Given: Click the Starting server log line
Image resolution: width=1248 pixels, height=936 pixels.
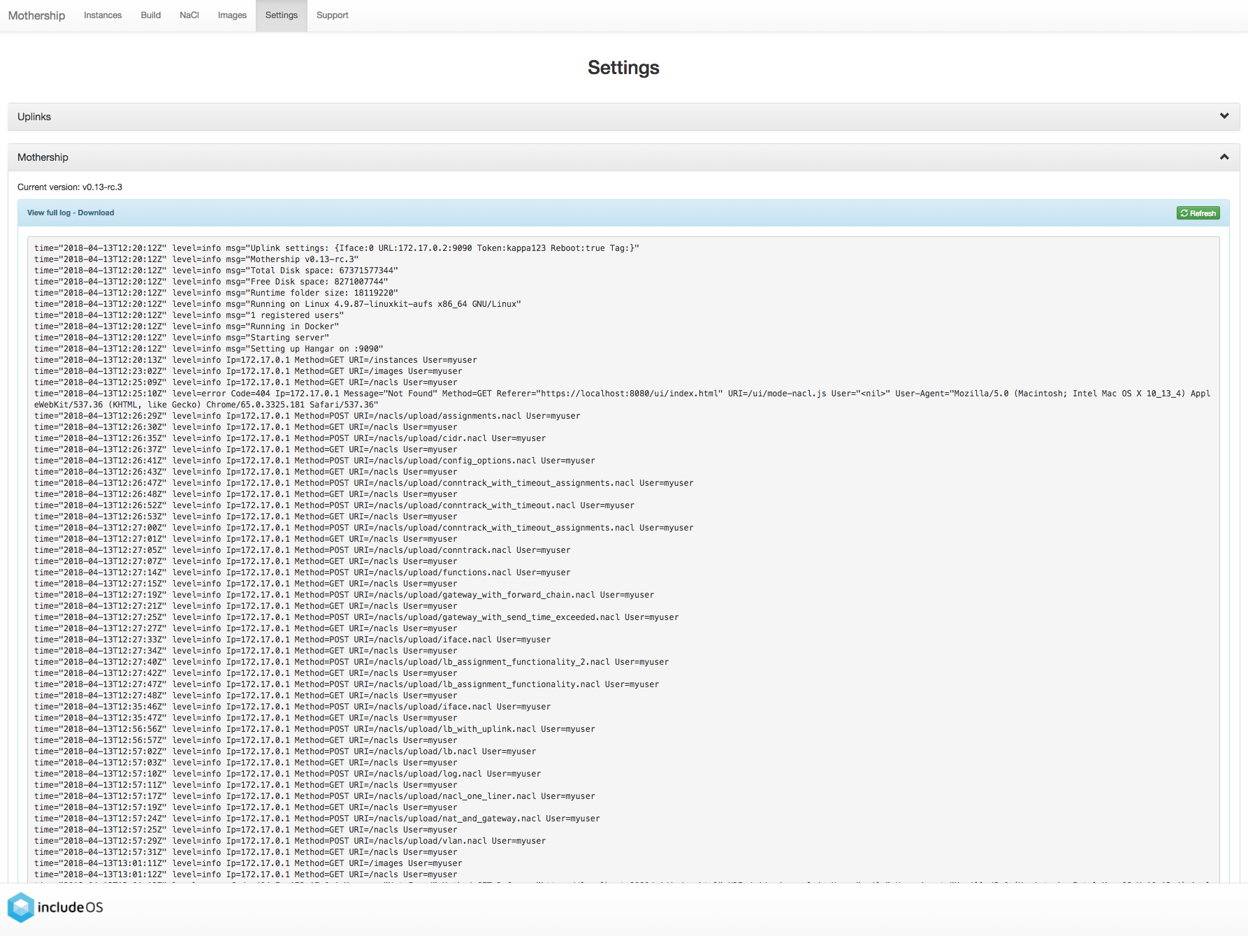Looking at the screenshot, I should (182, 338).
